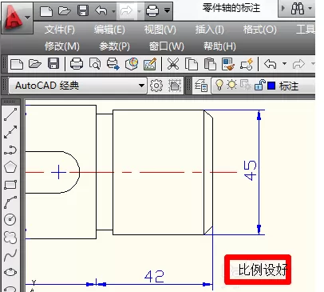The height and width of the screenshot is (292, 324).
Task: Click Undo in standard toolbar
Action: (271, 64)
